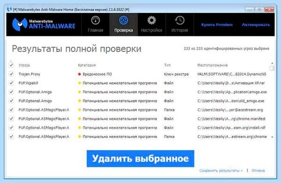The image size is (281, 183).
Task: Open the История history tab
Action: [179, 24]
